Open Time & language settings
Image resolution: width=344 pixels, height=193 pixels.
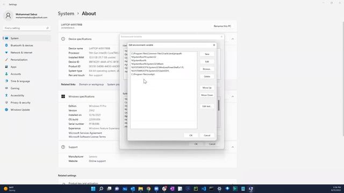tap(27, 81)
